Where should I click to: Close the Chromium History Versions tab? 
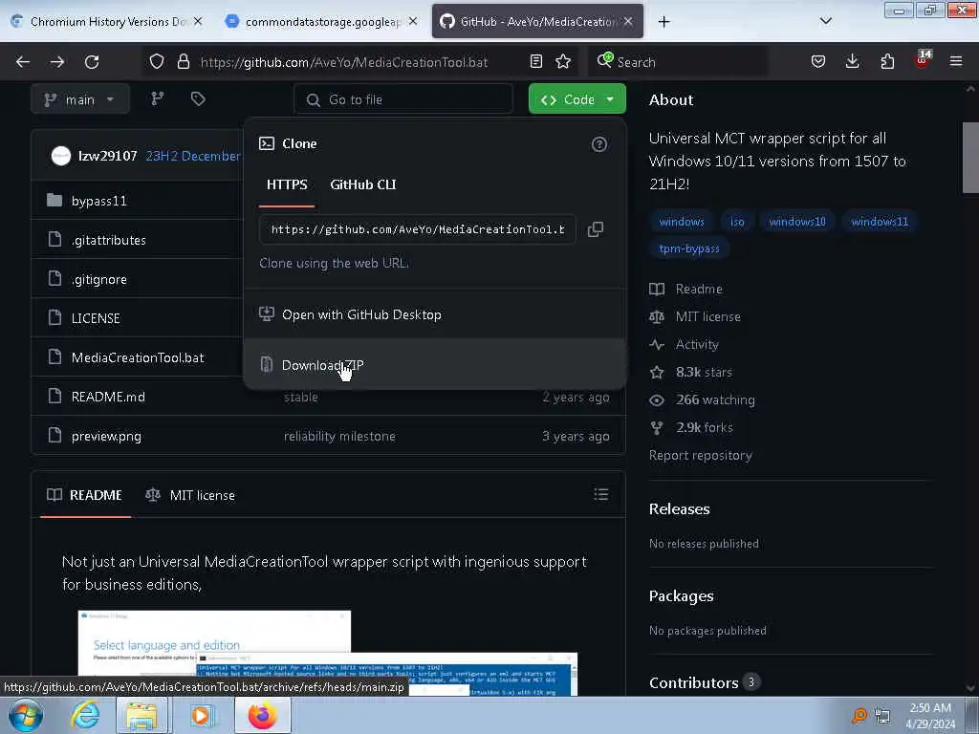click(x=198, y=21)
